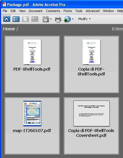The image size is (123, 158).
Task: Click the Copia di PDF-ShellTools.pdf label
Action: 91,71
